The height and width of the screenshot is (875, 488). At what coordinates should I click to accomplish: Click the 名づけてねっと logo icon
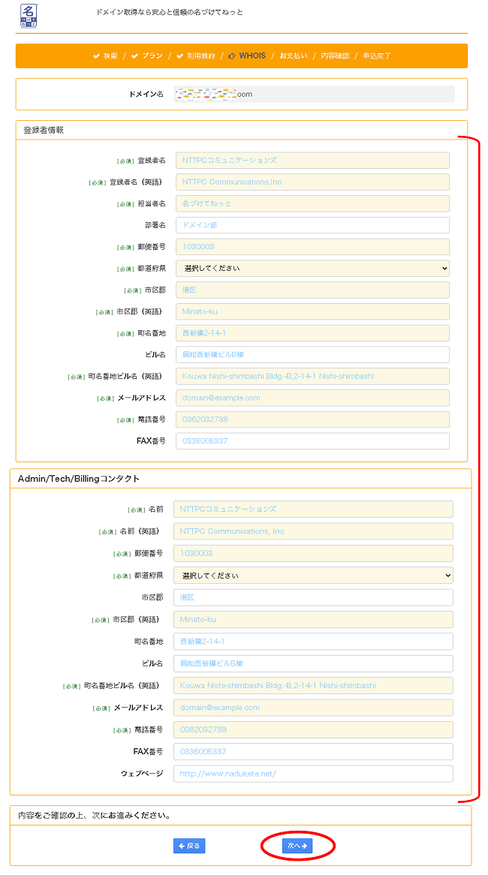(x=28, y=15)
